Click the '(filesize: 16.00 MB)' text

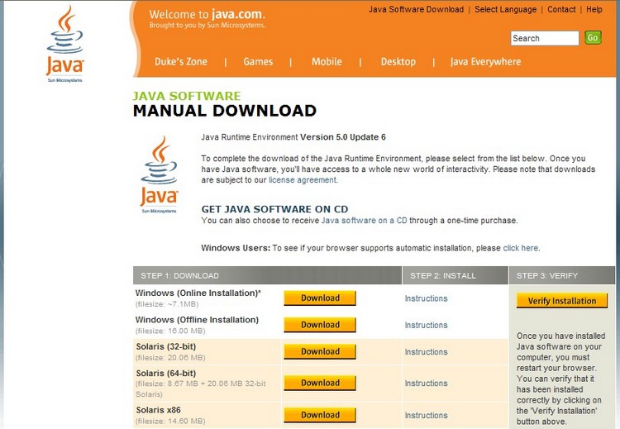tap(170, 331)
